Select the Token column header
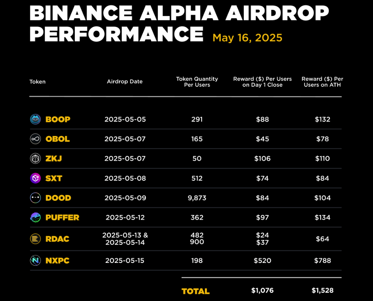The height and width of the screenshot is (301, 373). [x=37, y=82]
